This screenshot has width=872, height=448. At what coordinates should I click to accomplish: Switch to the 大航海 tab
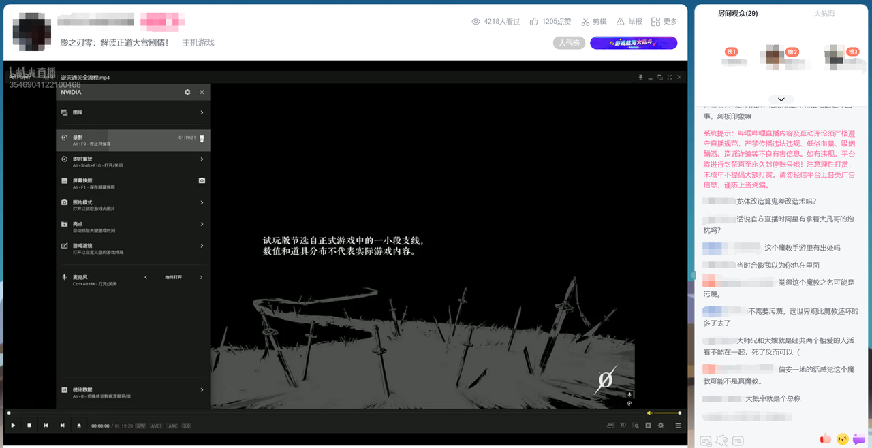(824, 14)
